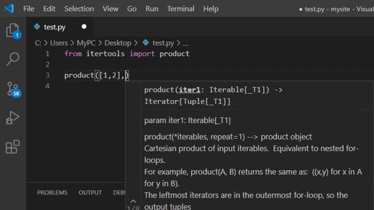Click the Desktop breadcrumb segment
Image resolution: width=374 pixels, height=210 pixels.
[x=118, y=43]
